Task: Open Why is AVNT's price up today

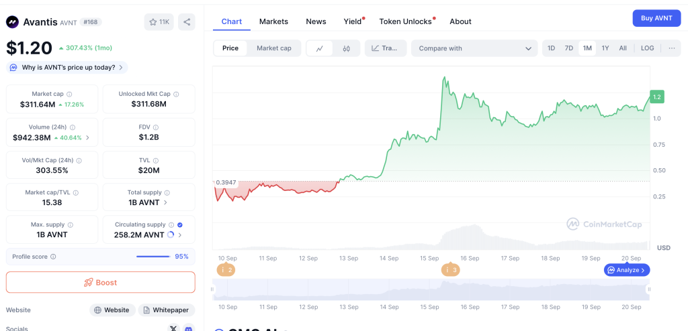Action: coord(67,68)
